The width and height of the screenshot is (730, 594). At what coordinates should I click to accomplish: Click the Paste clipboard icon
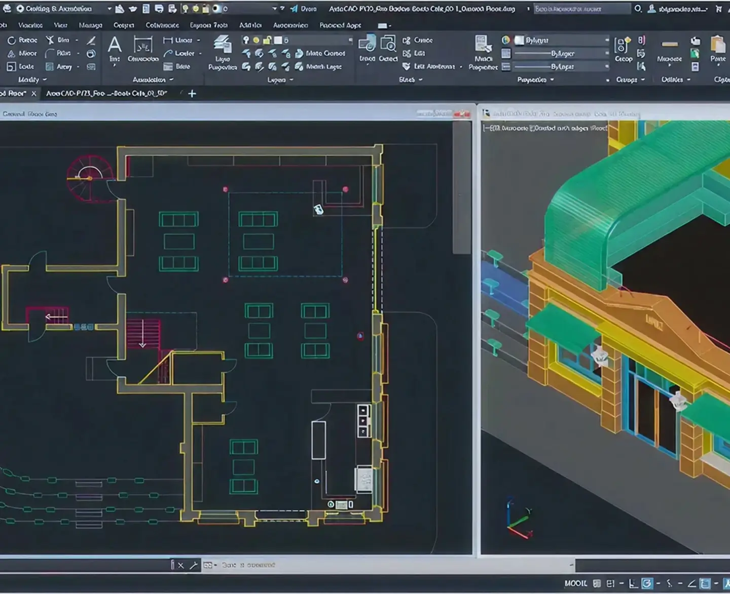[x=718, y=46]
